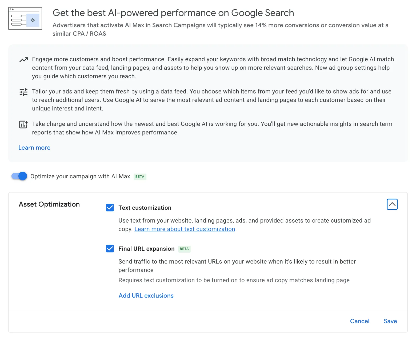416x337 pixels.
Task: Click Add URL exclusions
Action: [146, 296]
